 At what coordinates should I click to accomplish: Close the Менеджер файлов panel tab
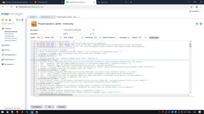coord(55,17)
